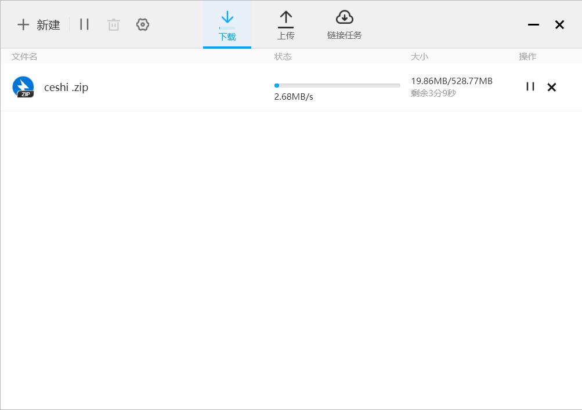Minimize the transfer window

(x=533, y=25)
